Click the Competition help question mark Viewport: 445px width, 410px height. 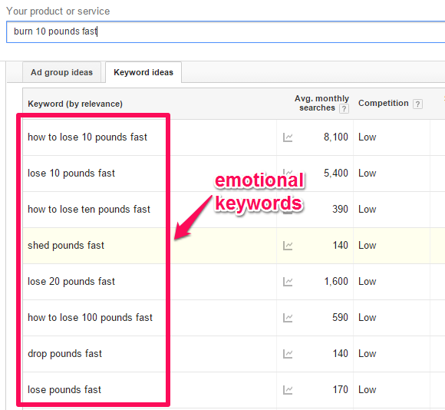point(417,104)
